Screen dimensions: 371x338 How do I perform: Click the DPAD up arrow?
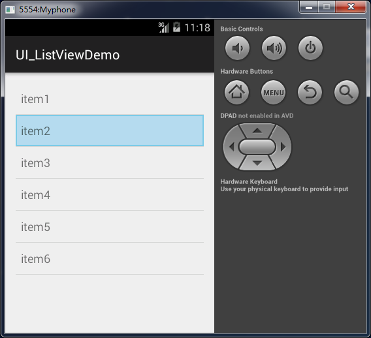pos(257,131)
